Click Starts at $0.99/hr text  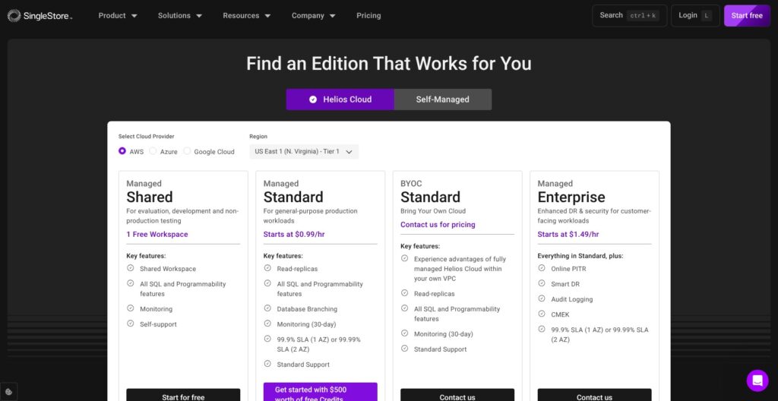pyautogui.click(x=294, y=234)
